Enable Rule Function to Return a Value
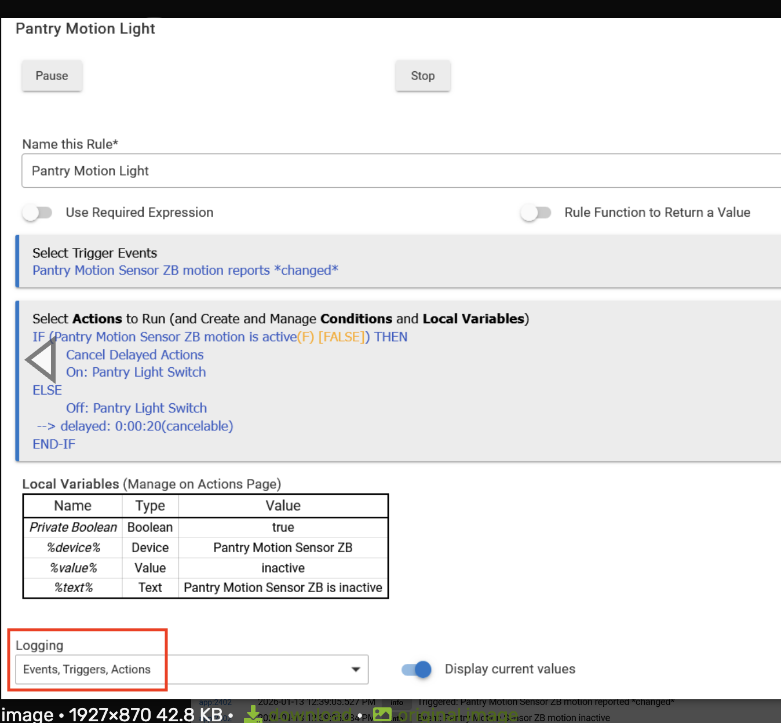This screenshot has height=723, width=781. 536,213
